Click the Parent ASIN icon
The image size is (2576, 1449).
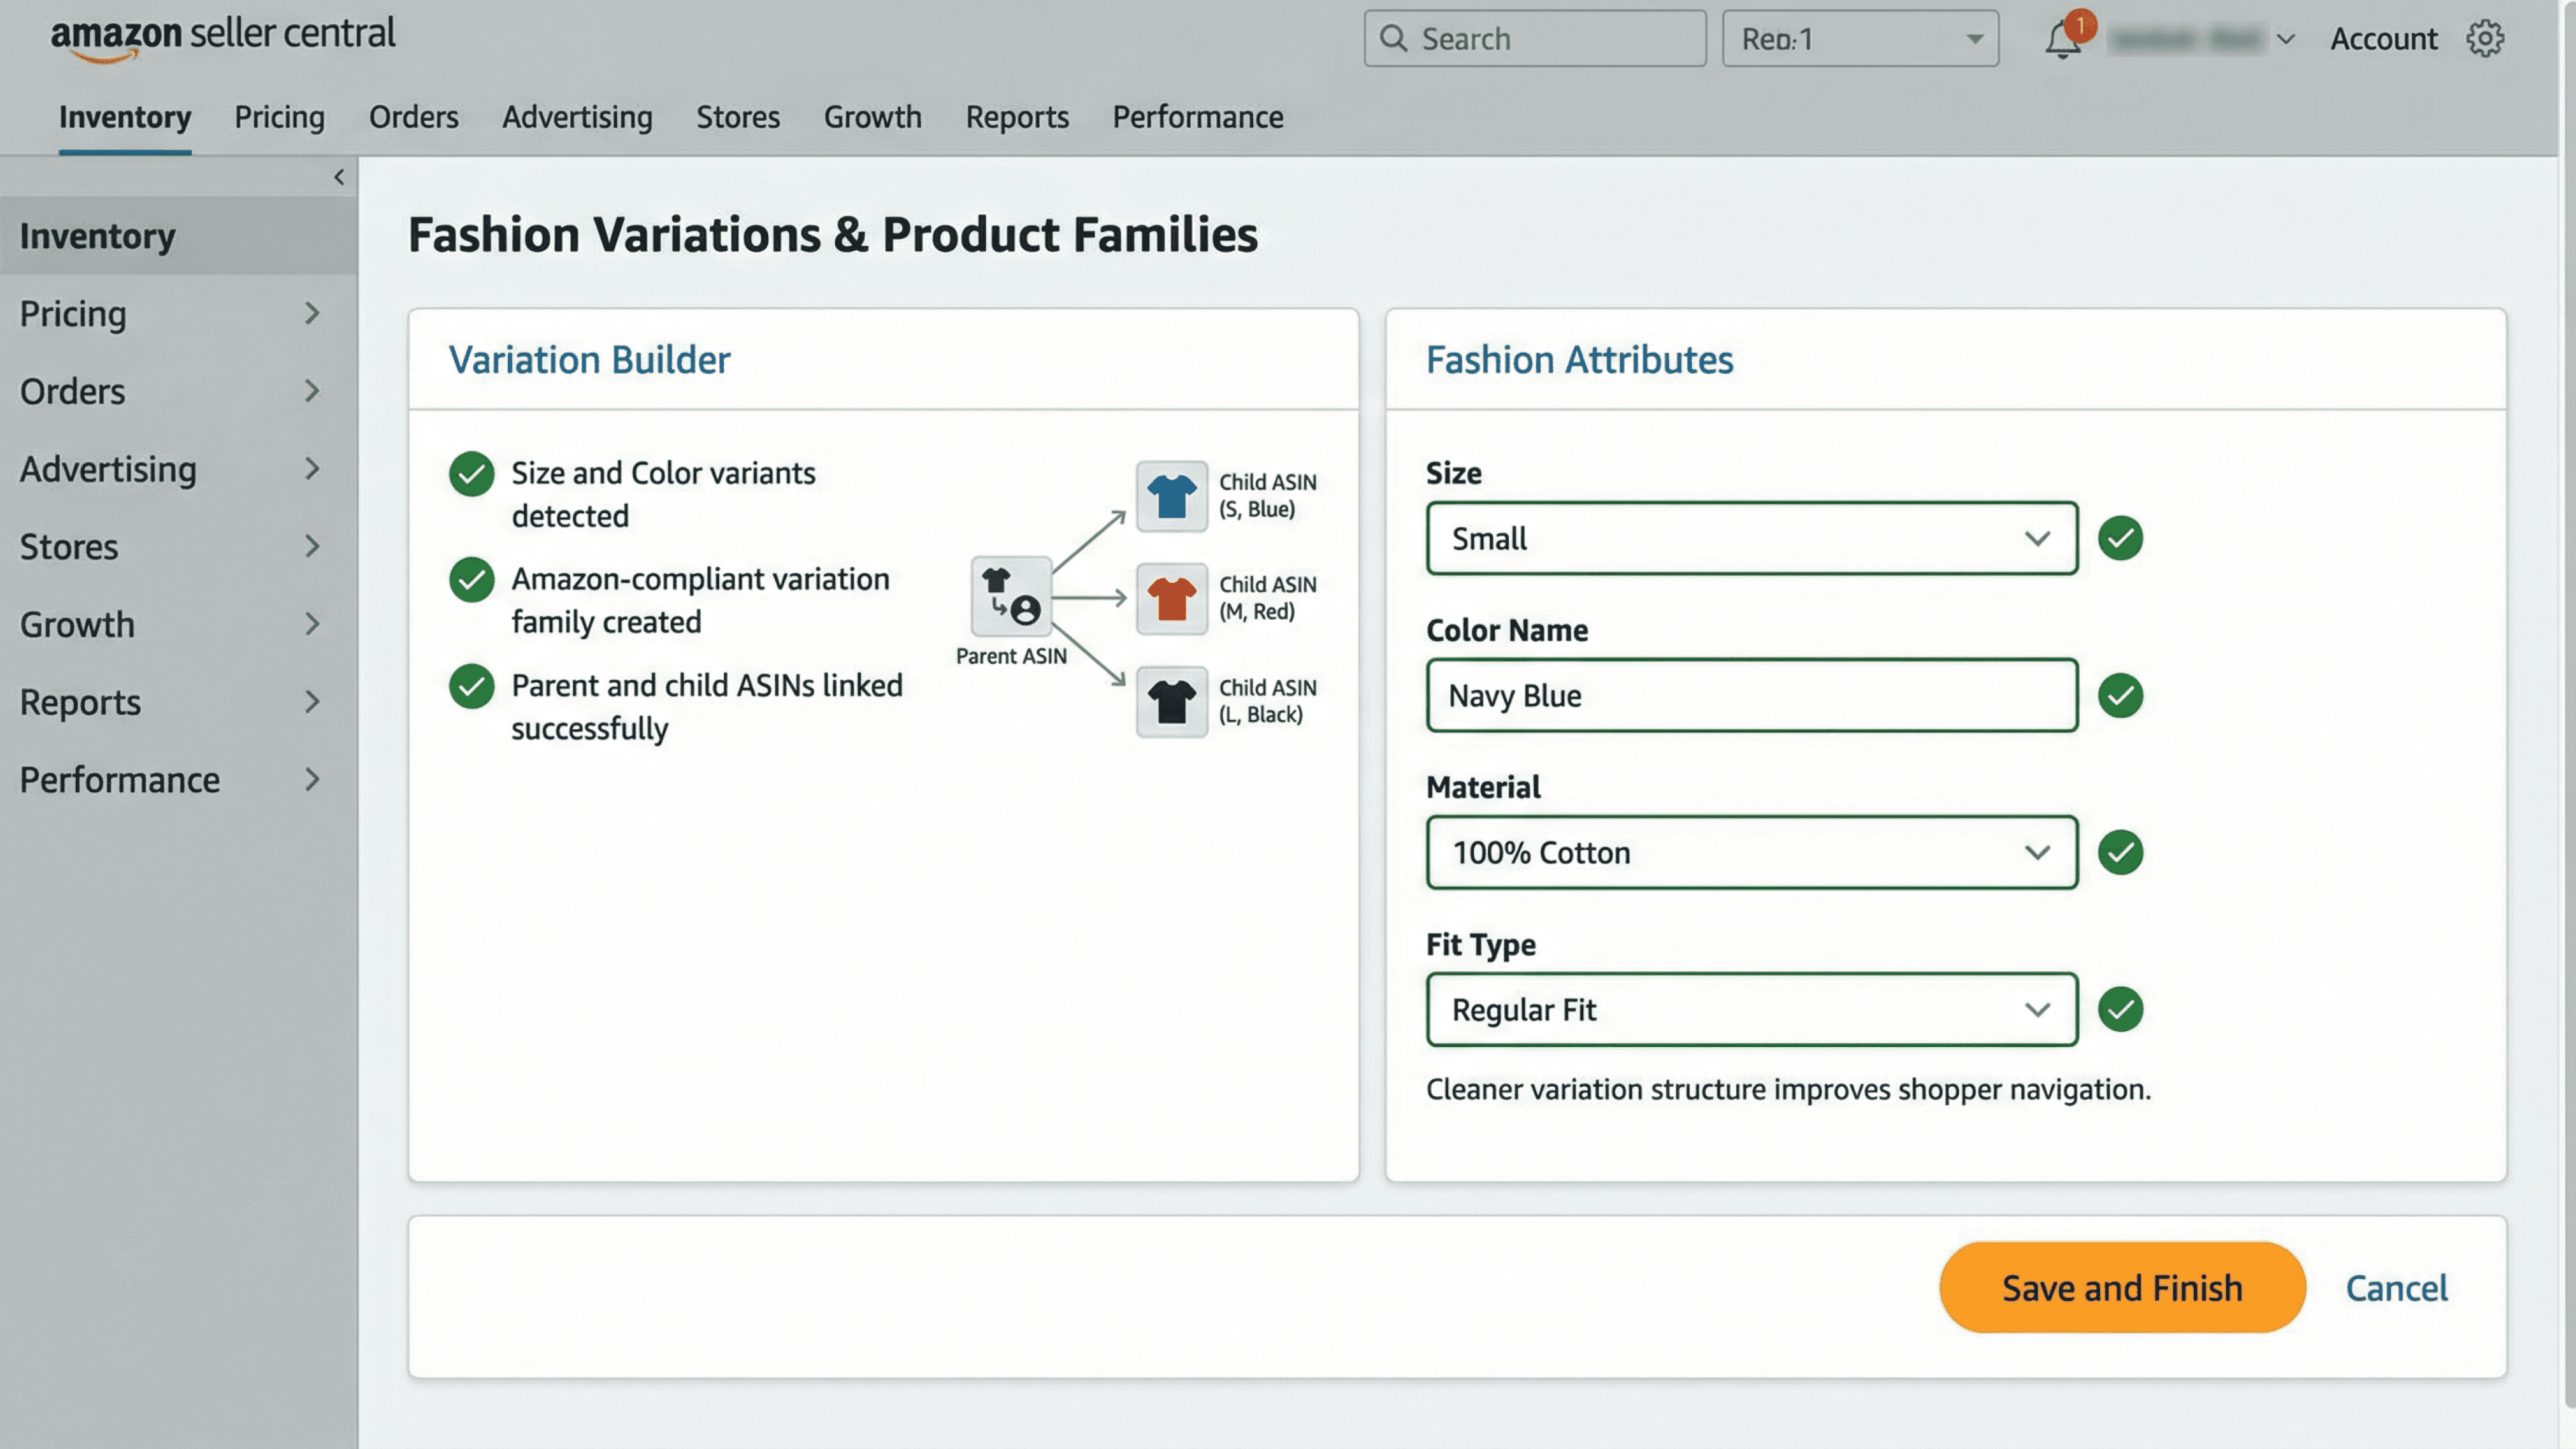(1011, 597)
